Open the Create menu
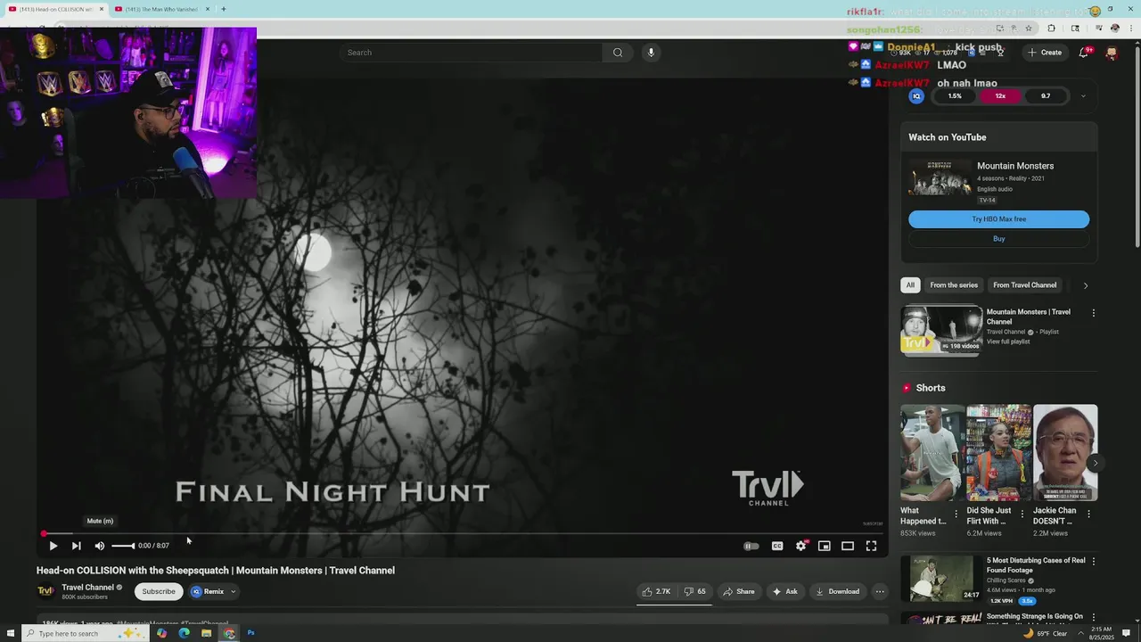This screenshot has width=1141, height=642. pyautogui.click(x=1045, y=53)
